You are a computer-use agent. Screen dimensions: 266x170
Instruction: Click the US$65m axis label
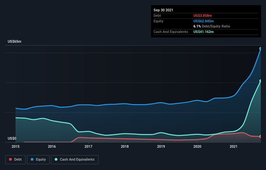(15, 41)
